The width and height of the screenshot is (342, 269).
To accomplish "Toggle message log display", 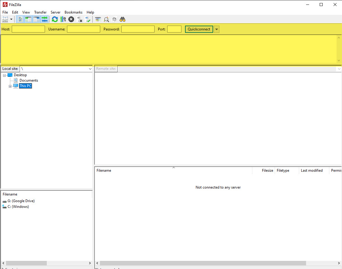I will pos(20,19).
